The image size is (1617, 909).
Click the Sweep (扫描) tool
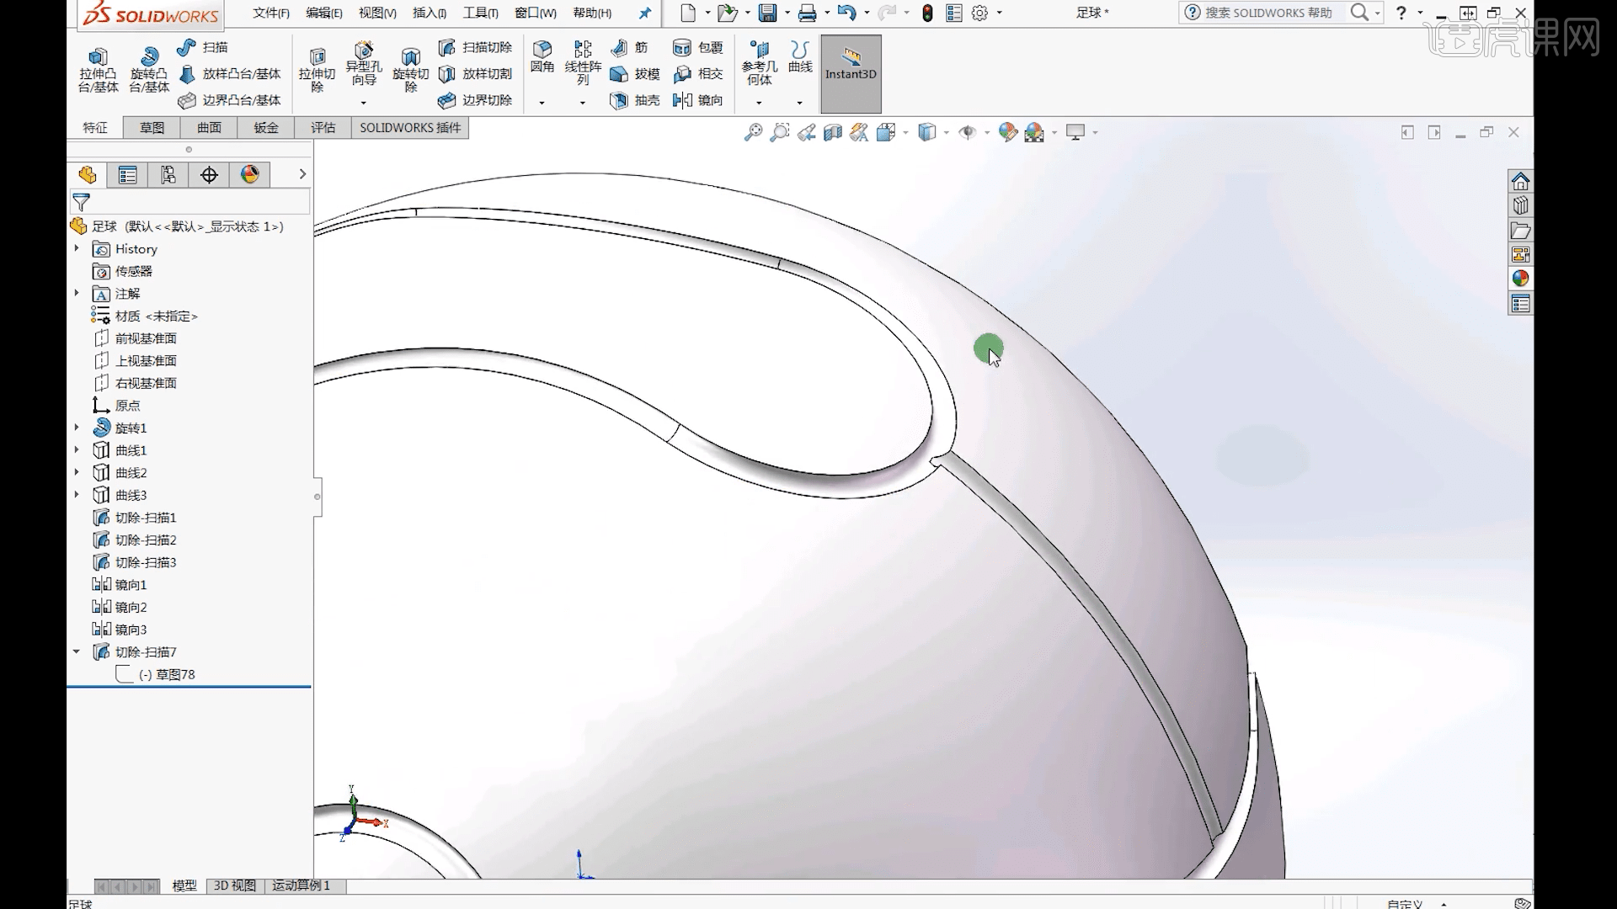(203, 47)
